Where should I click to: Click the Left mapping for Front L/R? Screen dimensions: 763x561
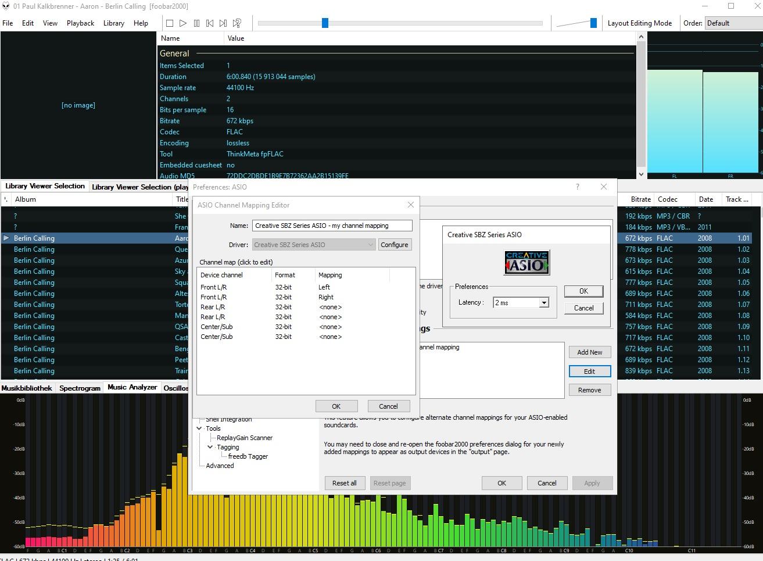(324, 287)
